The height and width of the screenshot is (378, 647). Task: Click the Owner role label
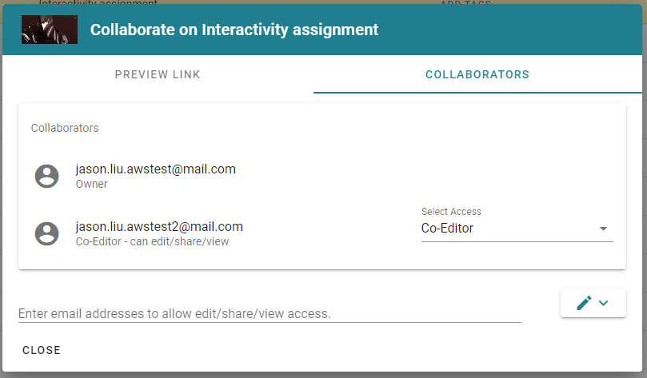pyautogui.click(x=92, y=184)
